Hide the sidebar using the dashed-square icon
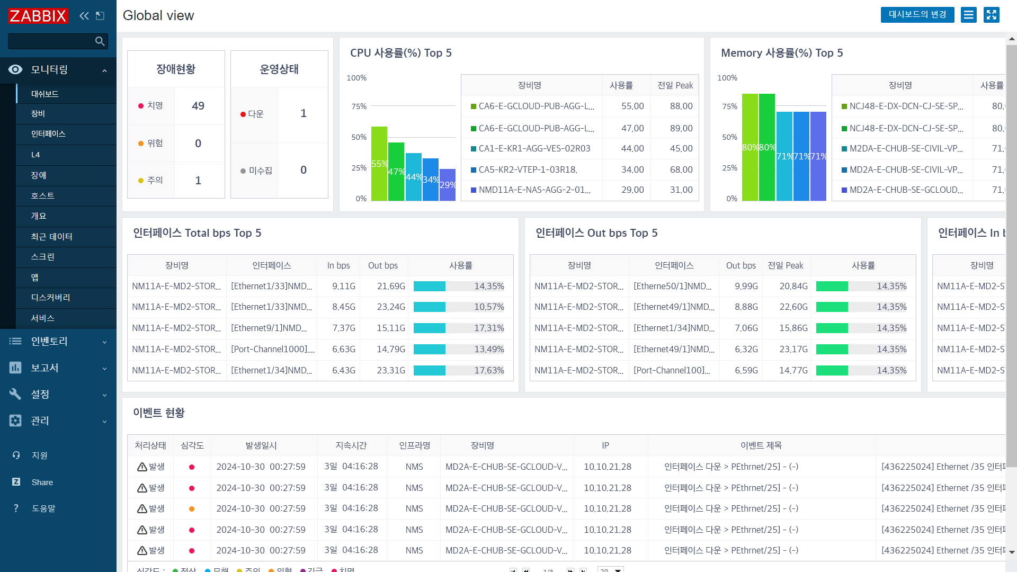Viewport: 1017px width, 572px height. (x=100, y=16)
